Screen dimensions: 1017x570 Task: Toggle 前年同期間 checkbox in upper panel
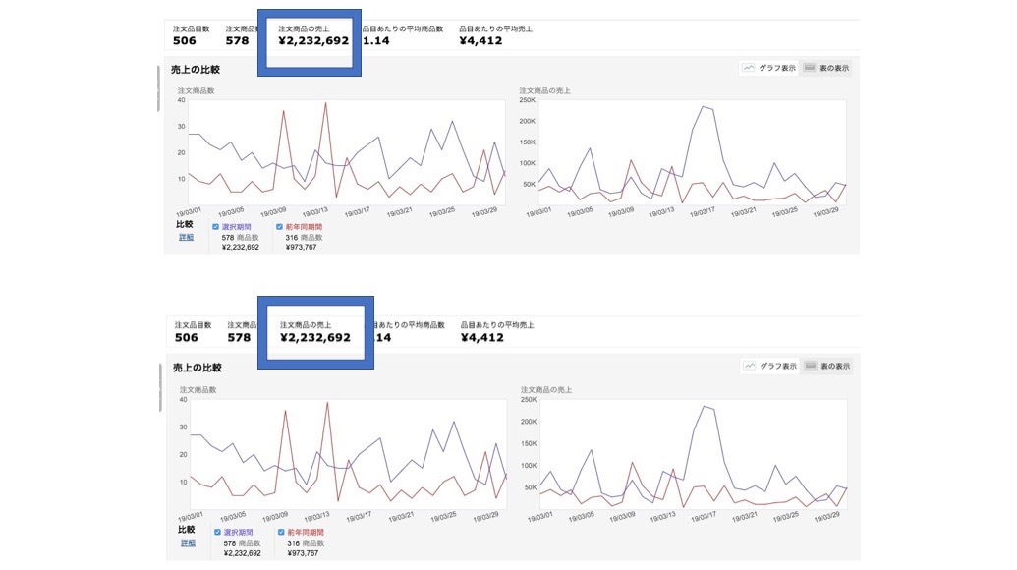[280, 226]
